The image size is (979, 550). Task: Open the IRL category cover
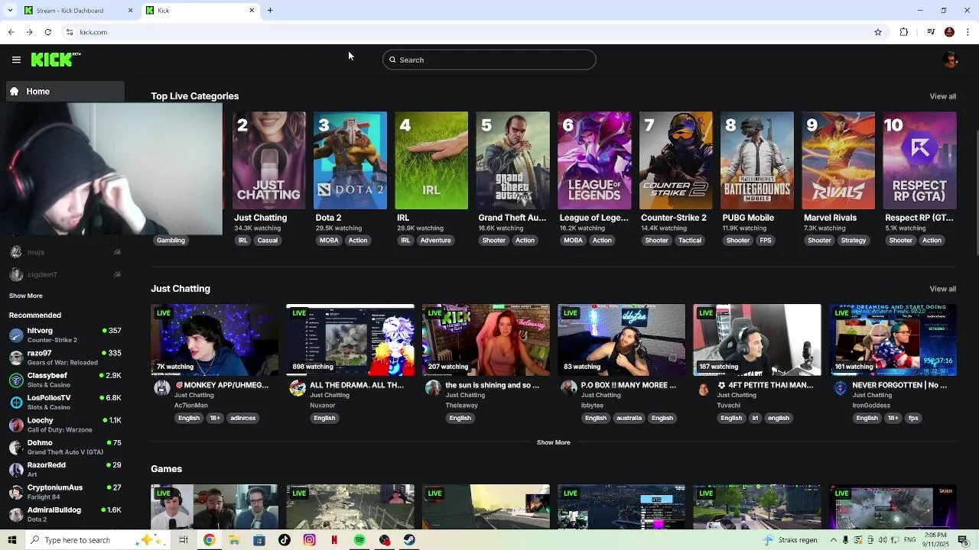[431, 160]
